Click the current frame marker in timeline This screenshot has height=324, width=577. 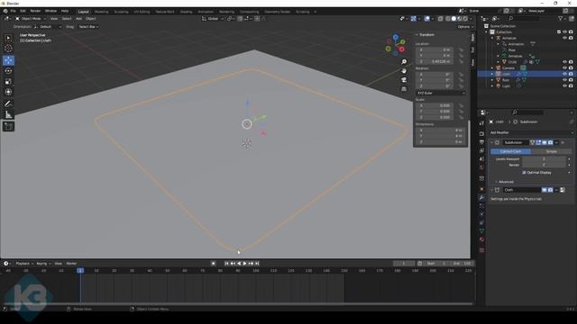tap(80, 270)
